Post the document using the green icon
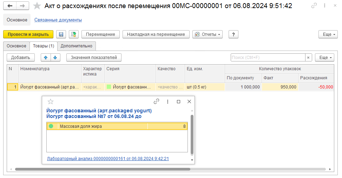 [74, 34]
